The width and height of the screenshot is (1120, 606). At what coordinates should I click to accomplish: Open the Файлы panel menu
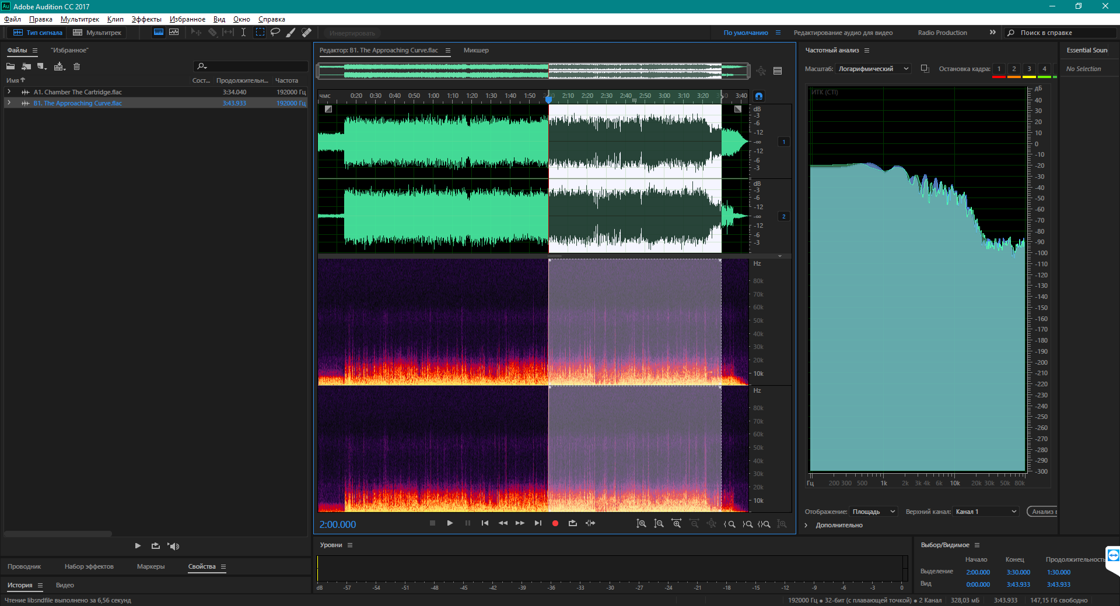35,50
